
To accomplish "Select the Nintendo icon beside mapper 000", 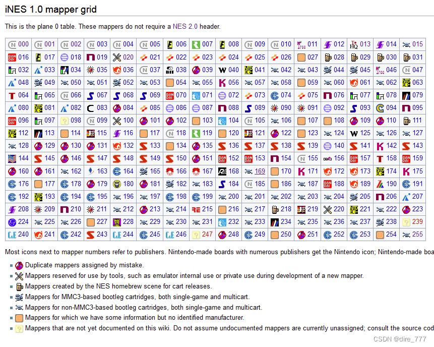I will click(11, 44).
